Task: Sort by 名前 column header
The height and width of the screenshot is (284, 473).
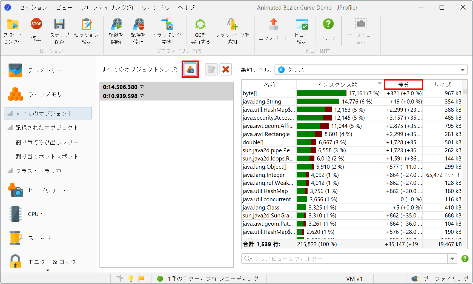Action: tap(269, 85)
